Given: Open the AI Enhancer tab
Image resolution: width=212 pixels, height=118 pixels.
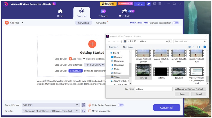Looking at the screenshot, I should pos(103,13).
